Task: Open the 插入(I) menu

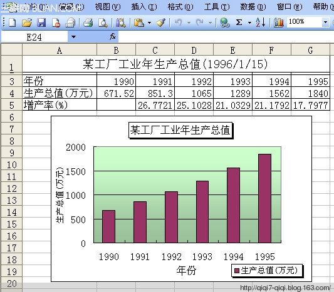Action: (x=144, y=7)
